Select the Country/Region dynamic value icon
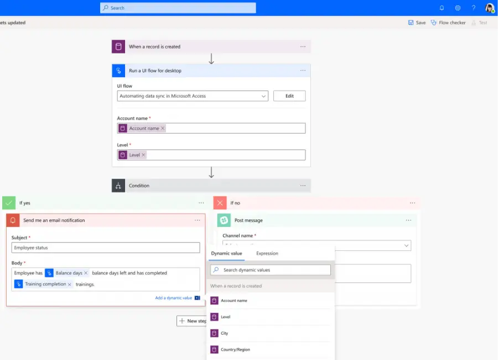Image resolution: width=498 pixels, height=360 pixels. click(214, 349)
